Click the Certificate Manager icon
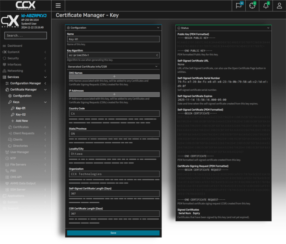This screenshot has height=244, width=286. pyautogui.click(x=7, y=89)
